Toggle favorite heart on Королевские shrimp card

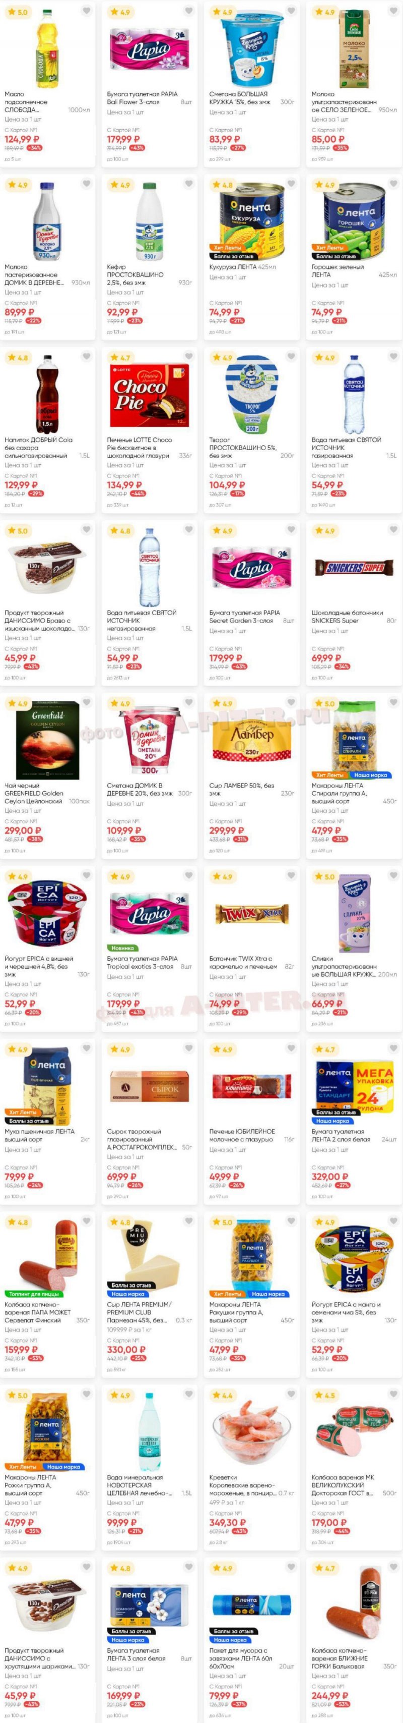[x=291, y=1394]
